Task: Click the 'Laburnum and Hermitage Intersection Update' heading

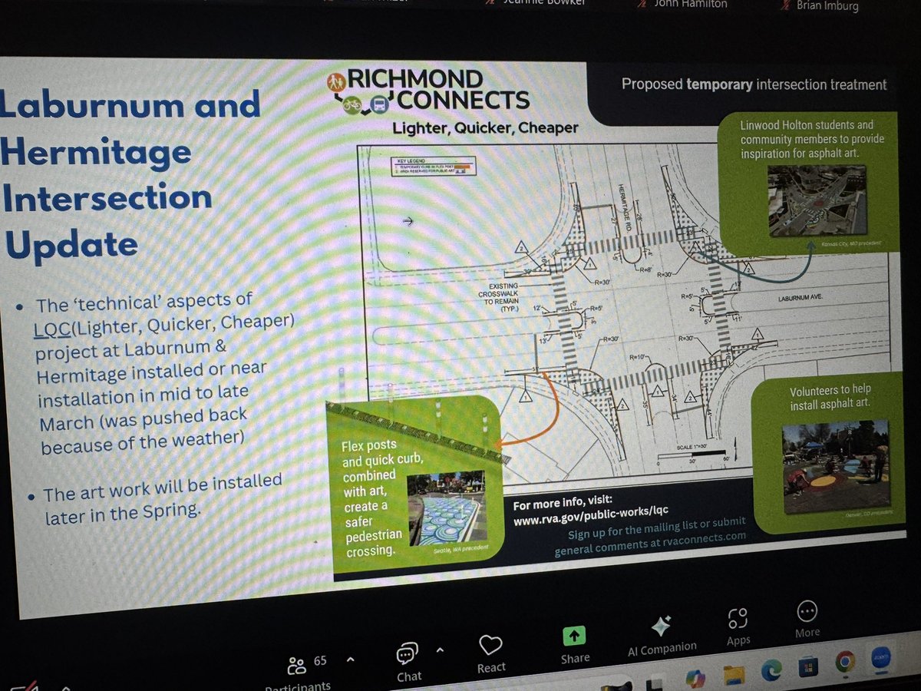Action: pos(129,174)
